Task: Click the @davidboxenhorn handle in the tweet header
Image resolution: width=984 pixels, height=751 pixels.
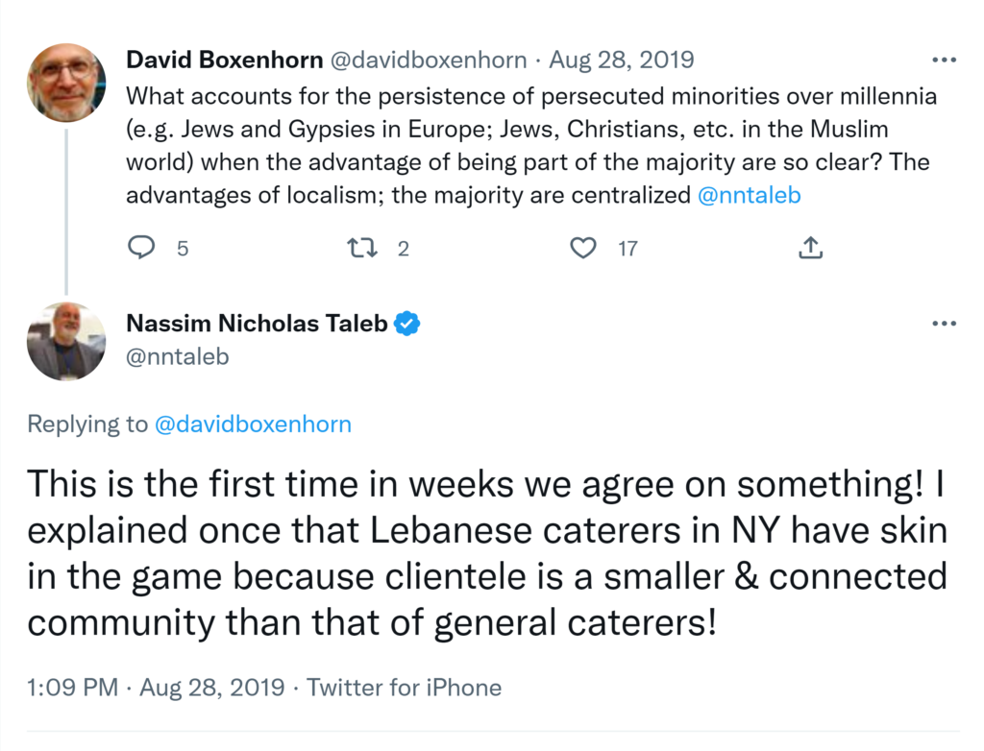Action: [x=429, y=61]
